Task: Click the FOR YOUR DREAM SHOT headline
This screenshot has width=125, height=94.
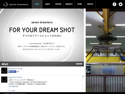Action: (42, 30)
